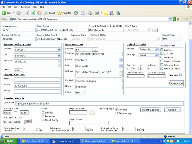Switch to Inbox - Microsoft Outlook taskbar item

coord(34,141)
